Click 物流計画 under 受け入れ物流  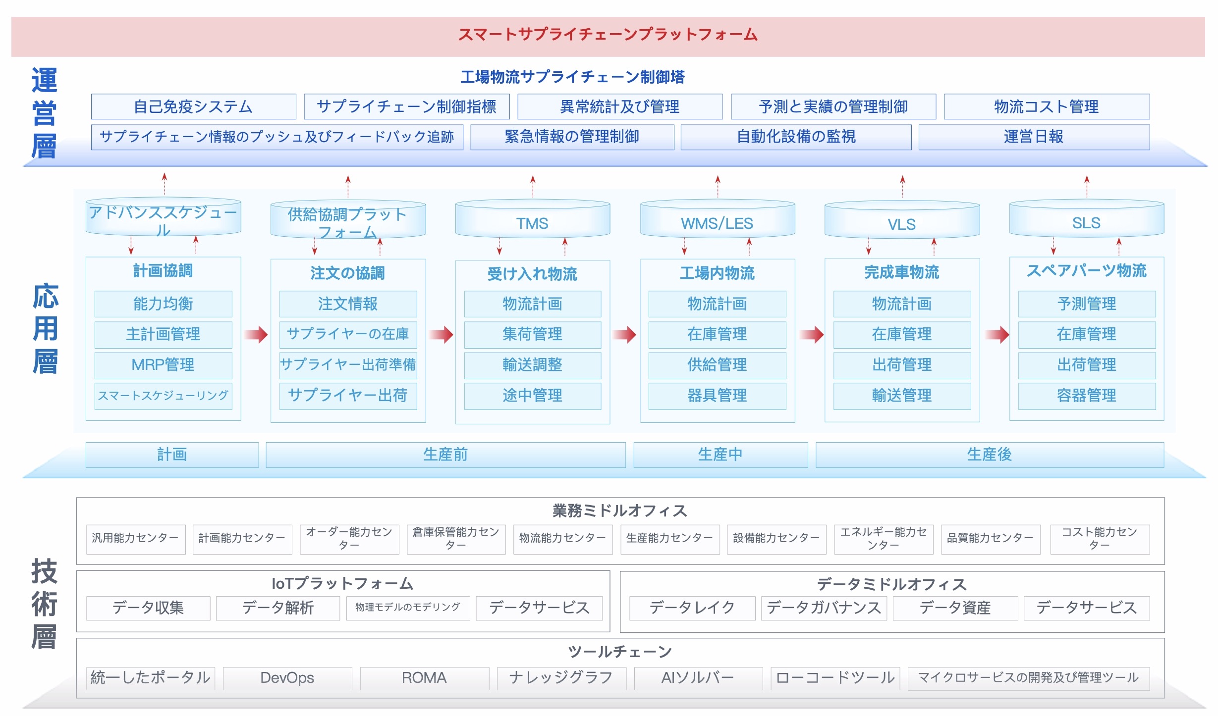(533, 304)
